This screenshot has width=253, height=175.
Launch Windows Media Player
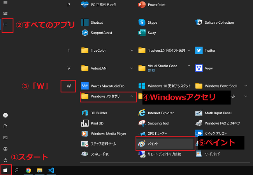pos(104,134)
